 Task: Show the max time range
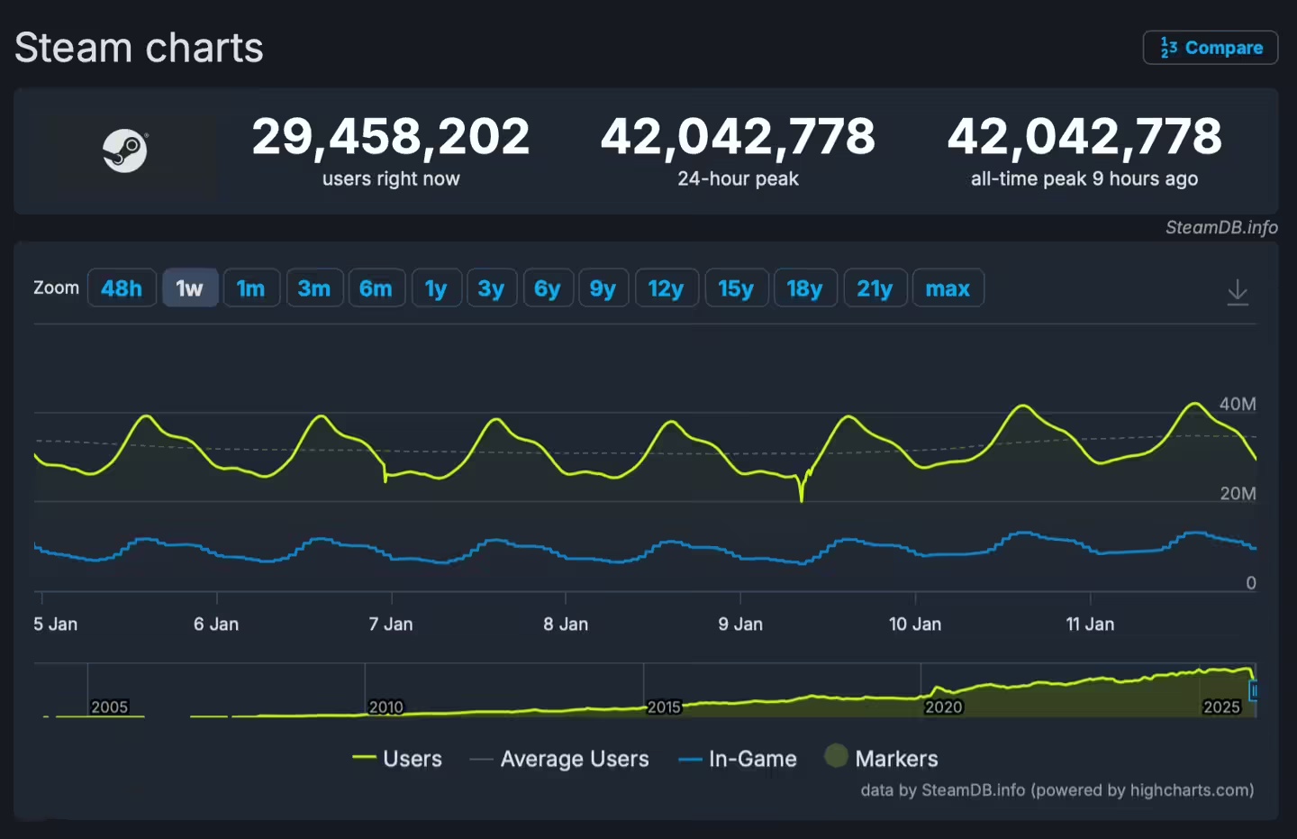tap(948, 288)
